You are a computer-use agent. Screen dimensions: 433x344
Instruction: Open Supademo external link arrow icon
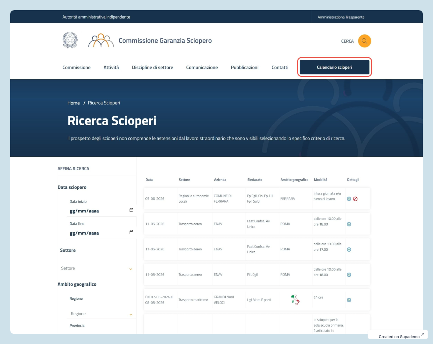[423, 335]
